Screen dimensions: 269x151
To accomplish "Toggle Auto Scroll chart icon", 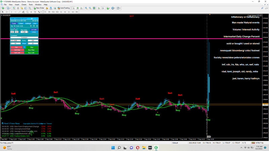I will tap(99, 8).
